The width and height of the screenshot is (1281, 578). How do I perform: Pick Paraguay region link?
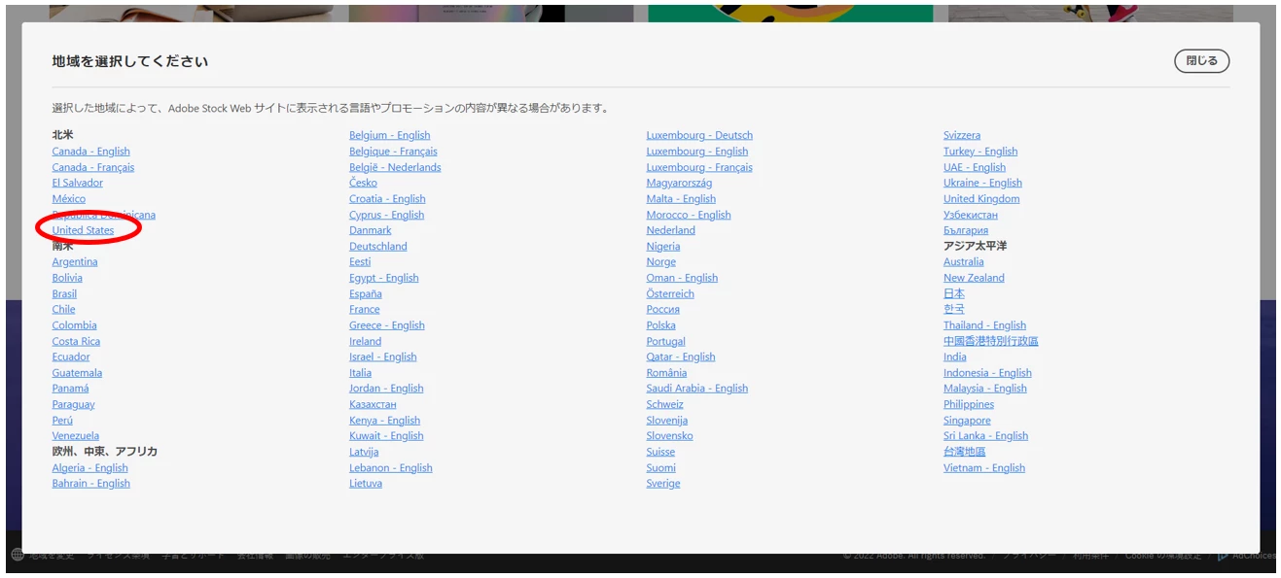73,404
